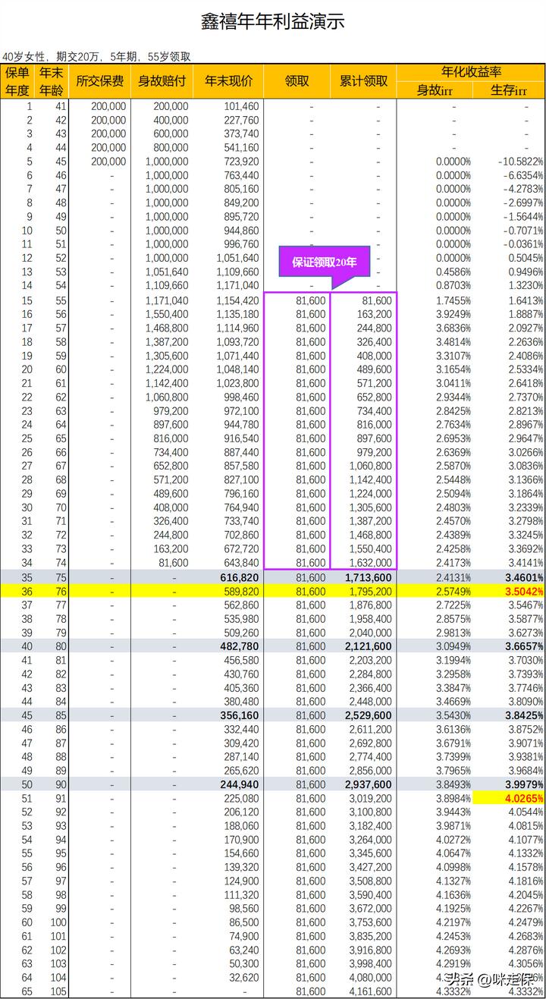Select the subtitle line starting with 40岁女性
546x999 pixels.
(x=96, y=57)
